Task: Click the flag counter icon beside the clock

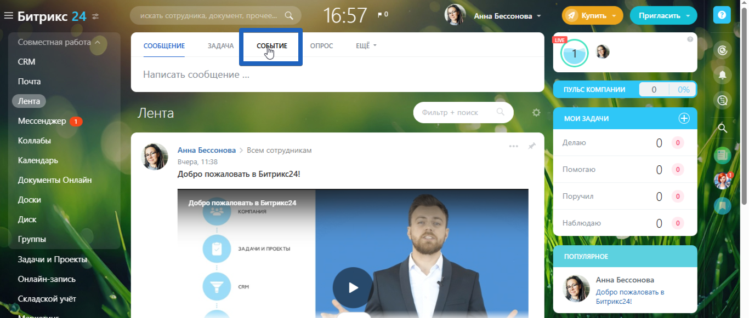Action: pyautogui.click(x=382, y=14)
